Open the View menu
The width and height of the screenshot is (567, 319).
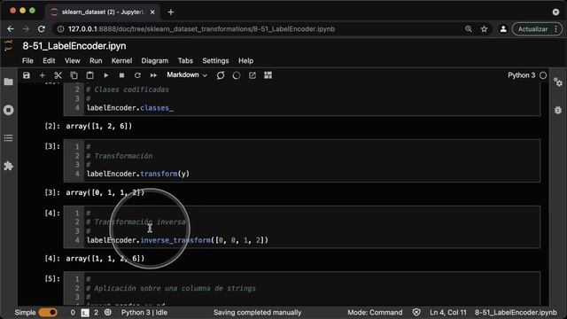pos(73,61)
